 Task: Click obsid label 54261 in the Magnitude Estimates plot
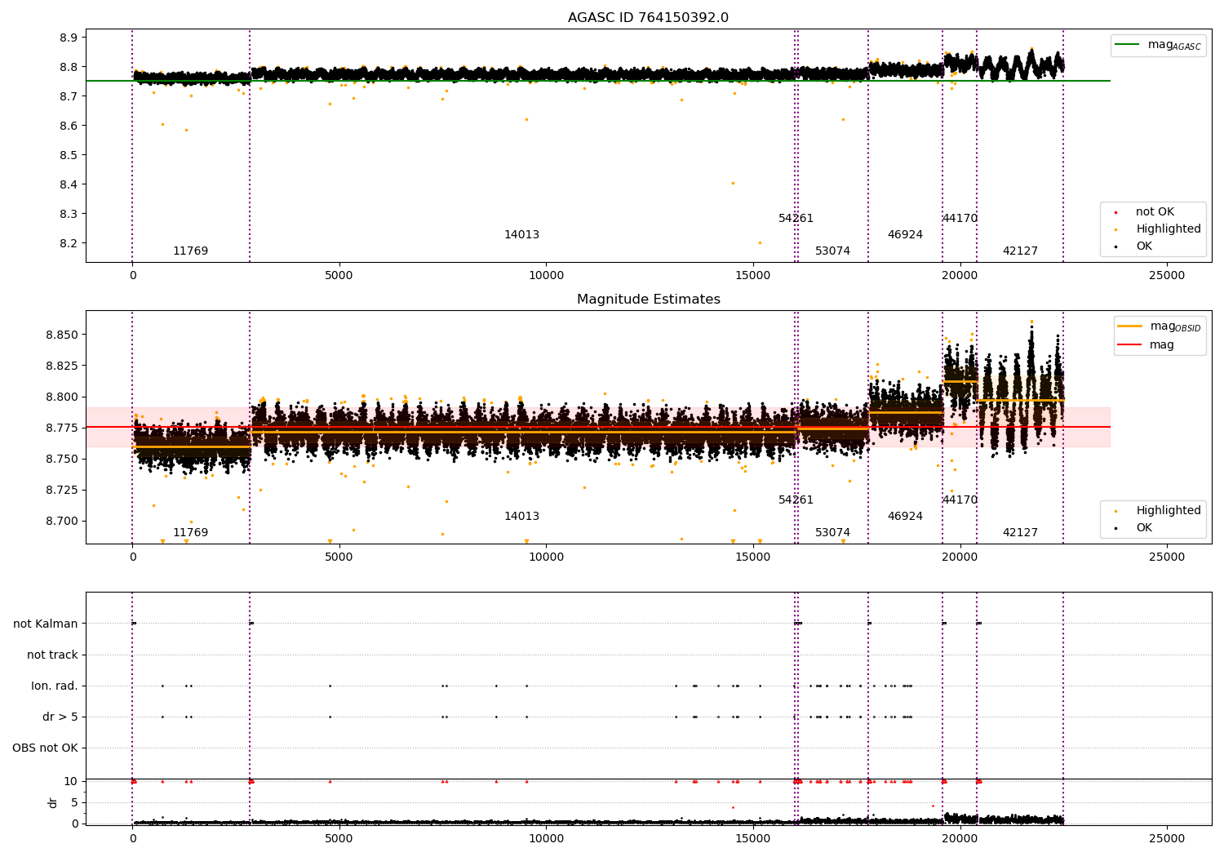(796, 500)
